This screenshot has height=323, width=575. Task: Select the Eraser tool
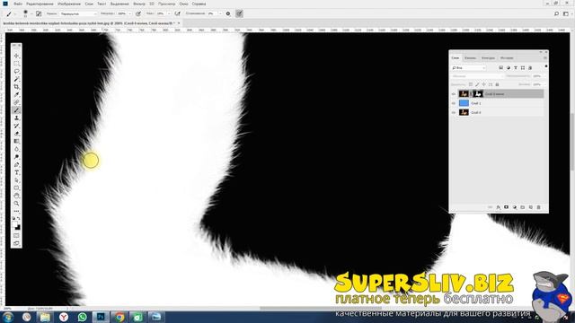pyautogui.click(x=16, y=134)
